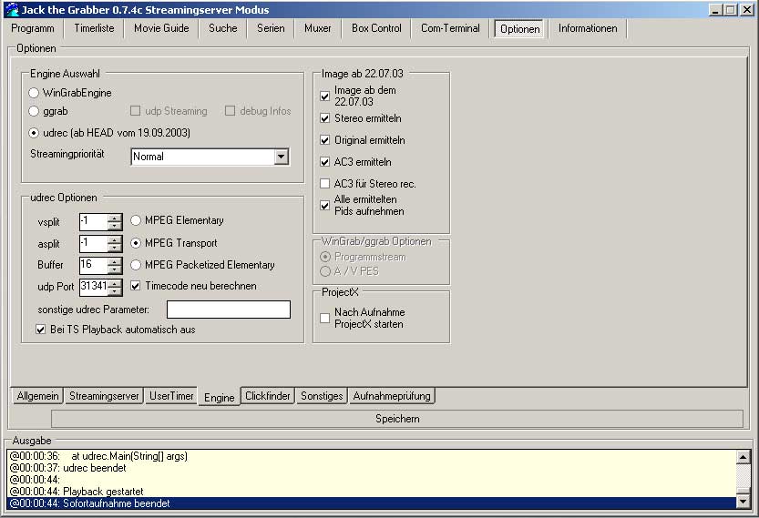Open the Streamingpriorität dropdown
The image size is (759, 518).
[x=281, y=157]
